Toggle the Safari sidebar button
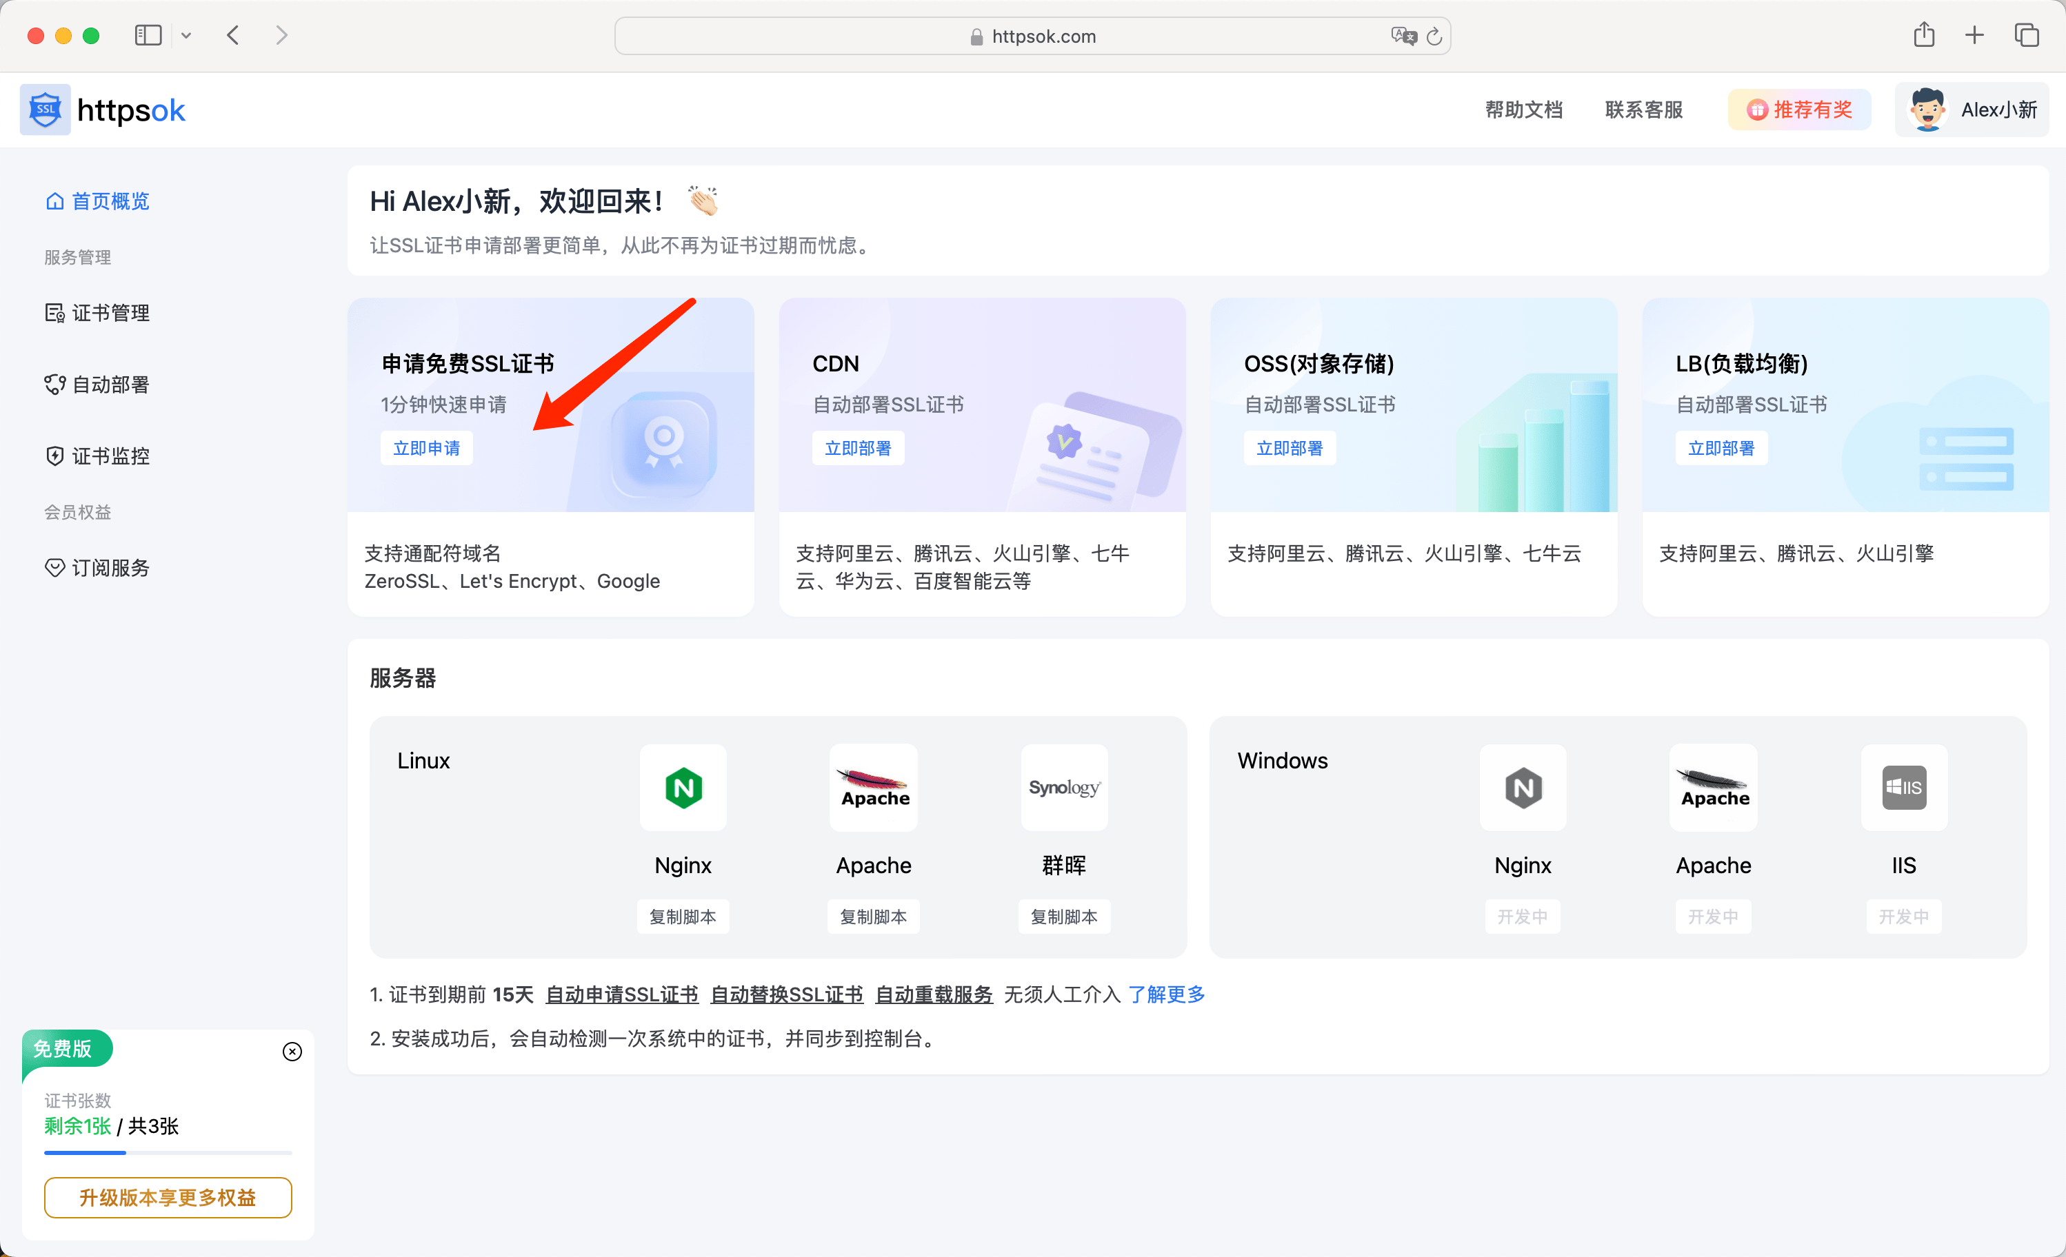 [x=148, y=35]
